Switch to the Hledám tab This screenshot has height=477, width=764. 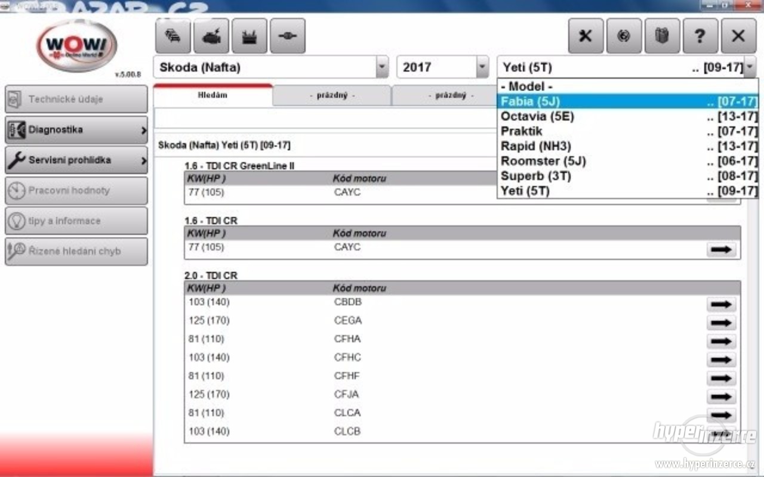[x=212, y=95]
